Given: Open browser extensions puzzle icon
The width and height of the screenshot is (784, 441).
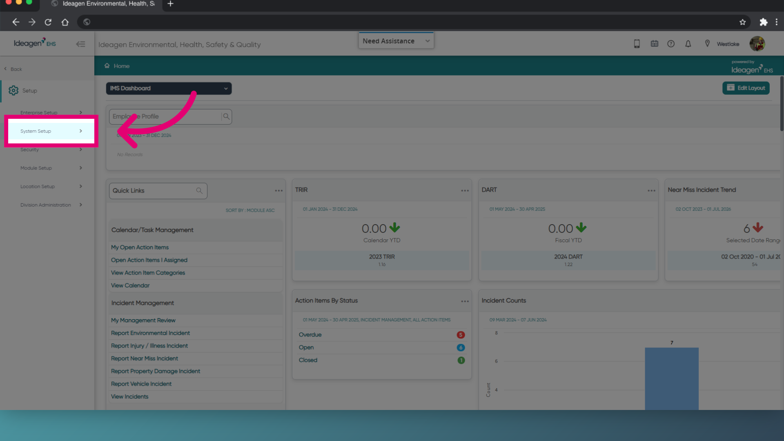Looking at the screenshot, I should (763, 22).
